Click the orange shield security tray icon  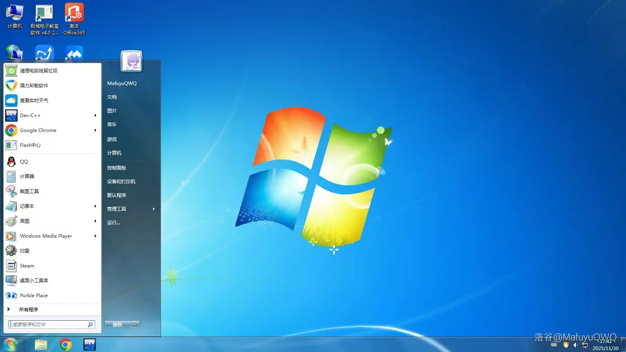coord(566,345)
